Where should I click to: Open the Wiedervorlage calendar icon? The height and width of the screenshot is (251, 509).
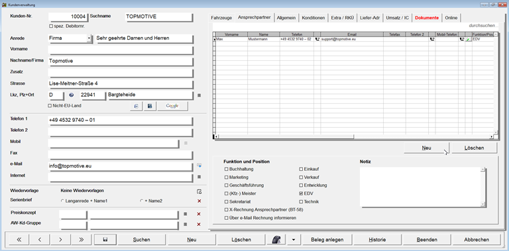tap(199, 191)
